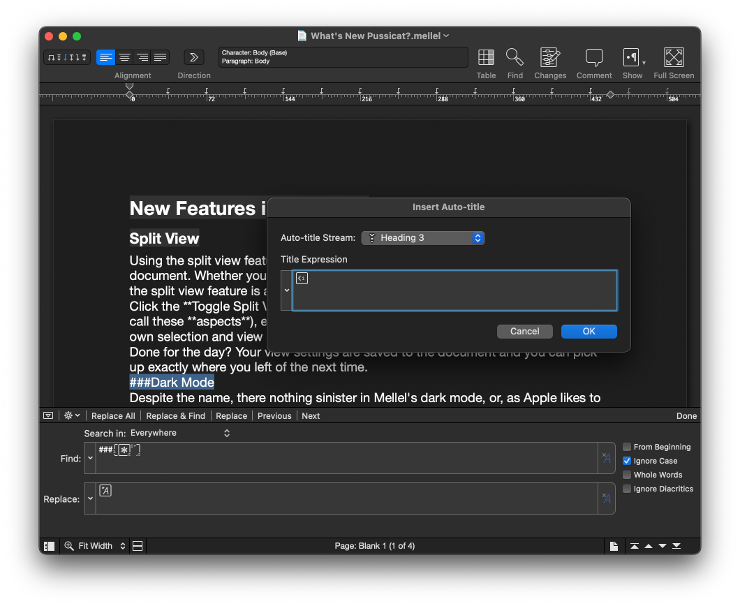
Task: Uncheck the Ignore Case checkbox
Action: pos(627,461)
